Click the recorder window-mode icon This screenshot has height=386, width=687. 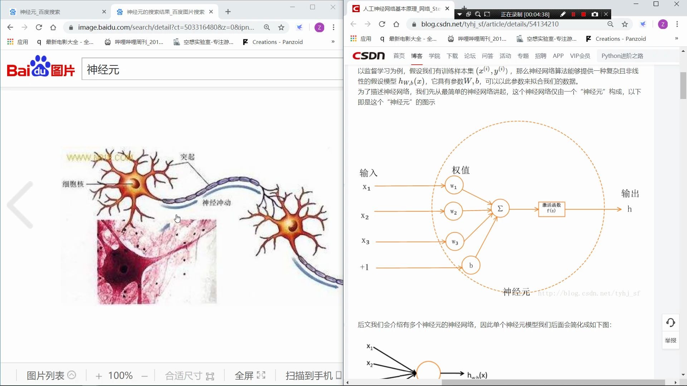point(468,14)
